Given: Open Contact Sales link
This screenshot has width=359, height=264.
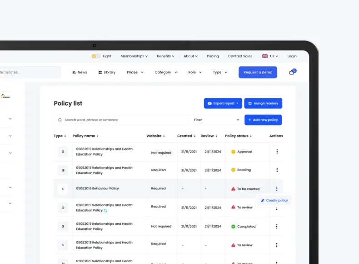Looking at the screenshot, I should (x=240, y=56).
